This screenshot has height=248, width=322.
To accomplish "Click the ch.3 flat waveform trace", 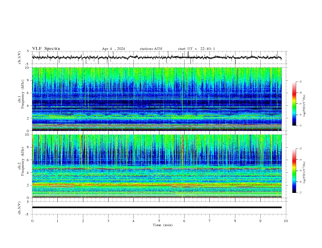I will [x=157, y=207].
